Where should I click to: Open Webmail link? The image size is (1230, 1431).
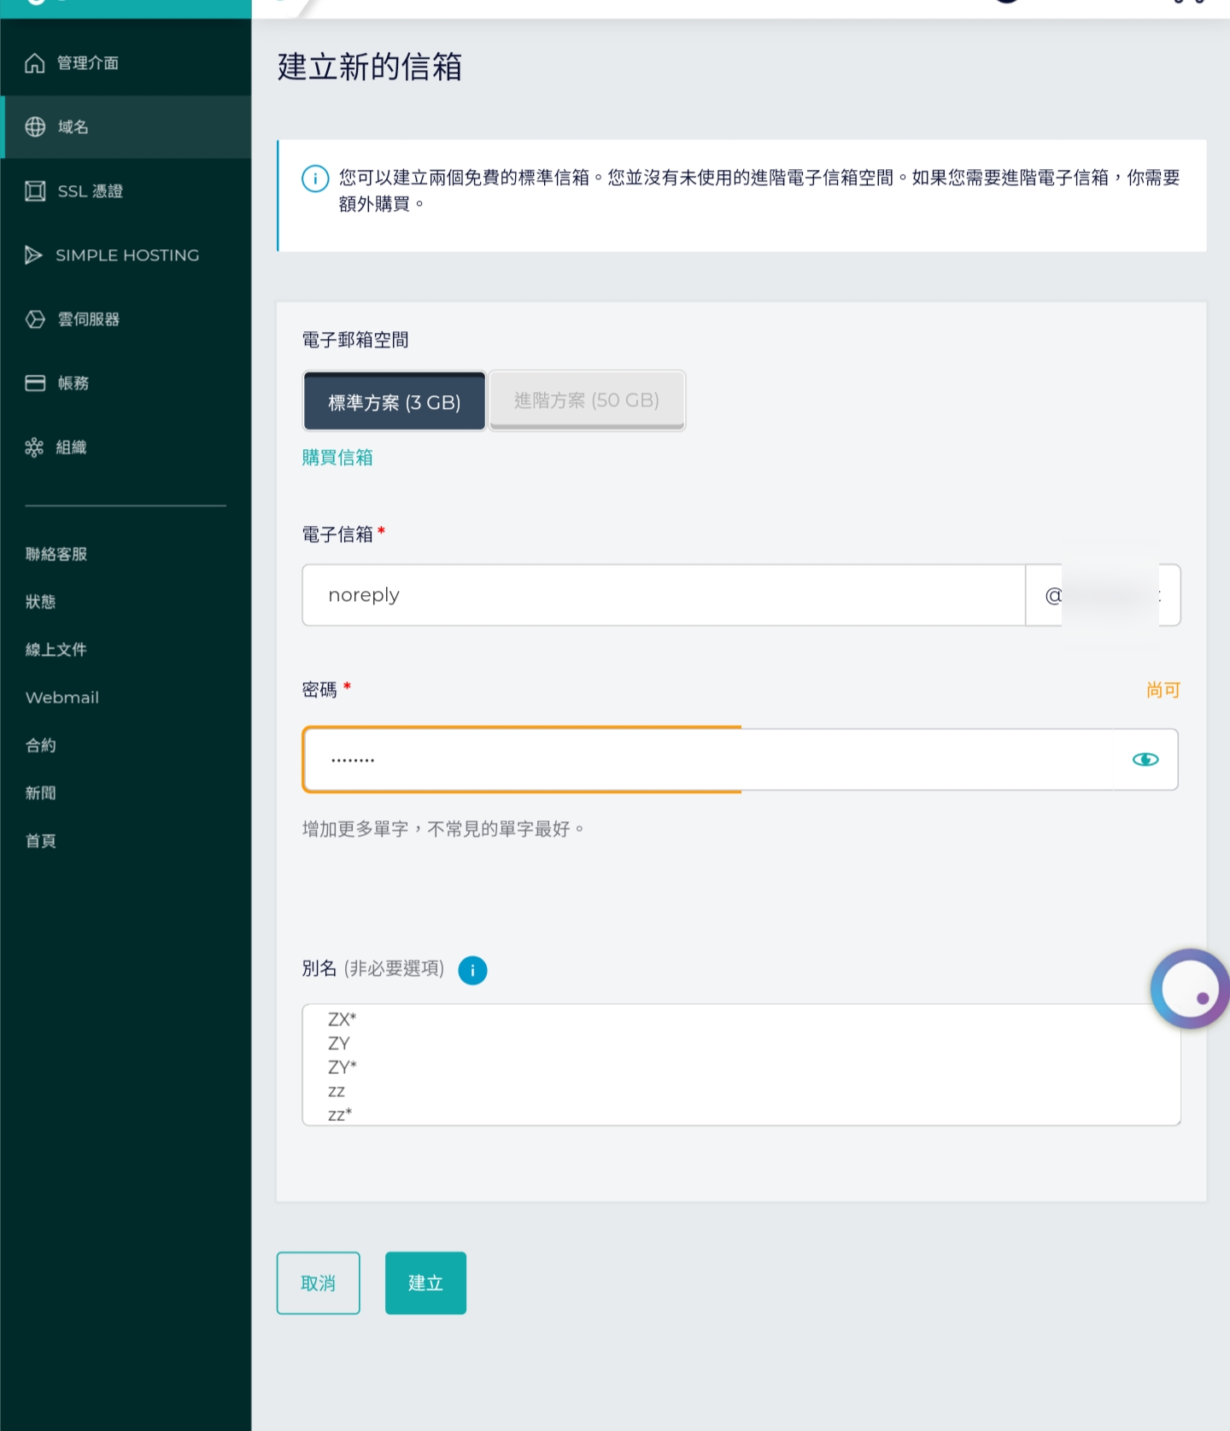click(x=62, y=698)
